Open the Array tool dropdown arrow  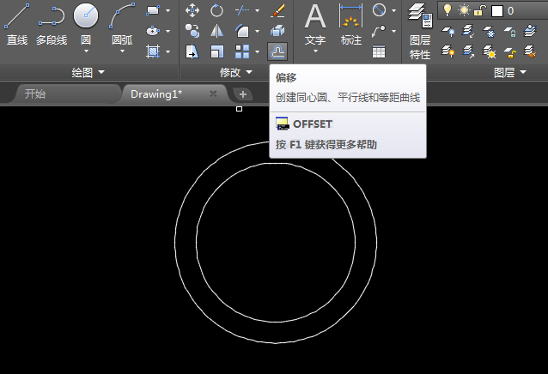coord(258,52)
